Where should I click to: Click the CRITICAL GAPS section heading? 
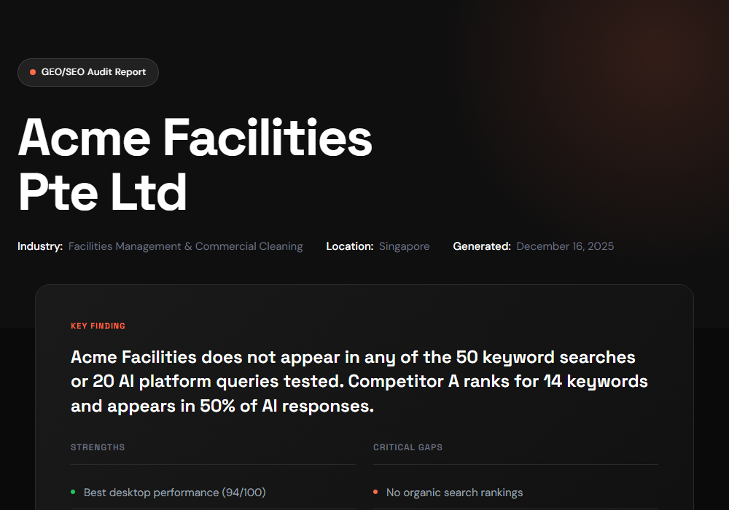[x=408, y=447]
